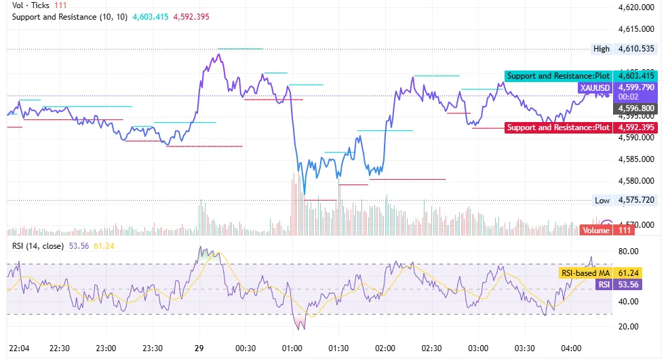Click the 61.24 RSI-based MA value tag

[x=629, y=273]
